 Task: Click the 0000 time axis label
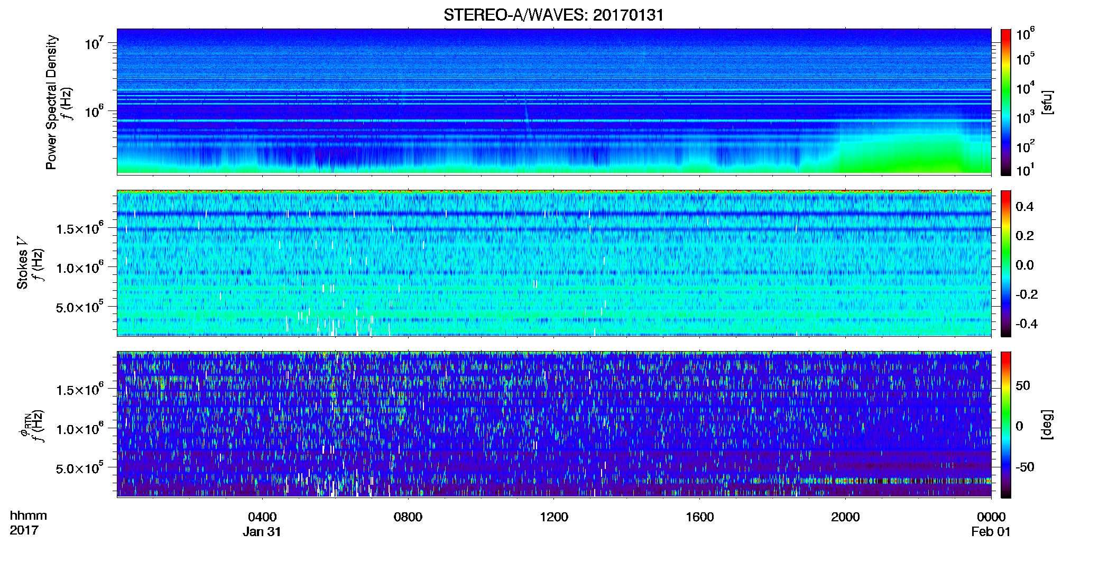coord(991,517)
